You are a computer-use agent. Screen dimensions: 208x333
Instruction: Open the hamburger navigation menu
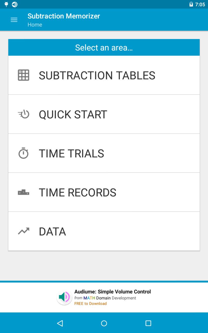[14, 20]
